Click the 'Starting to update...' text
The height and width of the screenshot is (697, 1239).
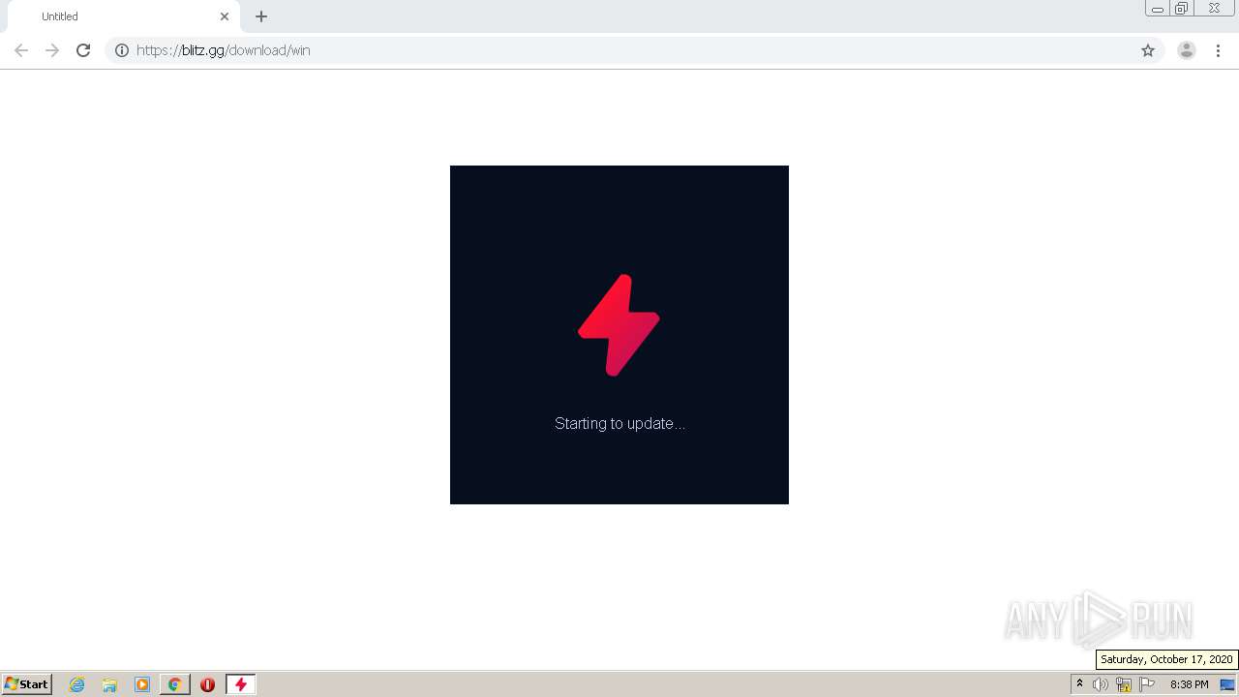619,423
